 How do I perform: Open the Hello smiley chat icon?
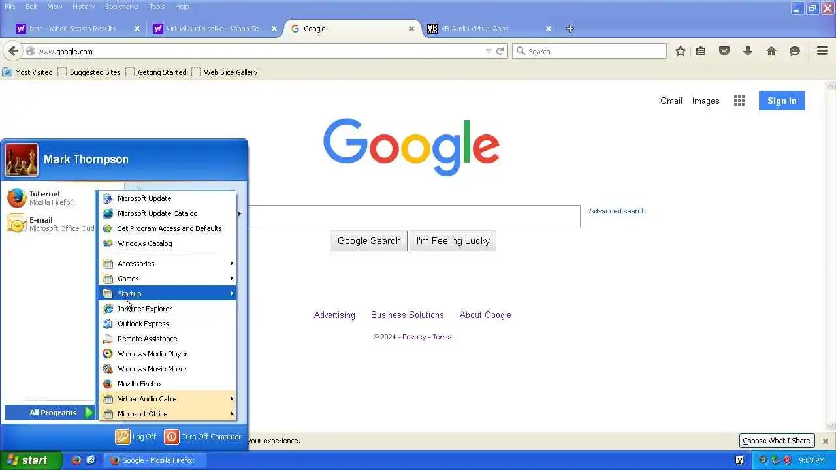(x=795, y=51)
